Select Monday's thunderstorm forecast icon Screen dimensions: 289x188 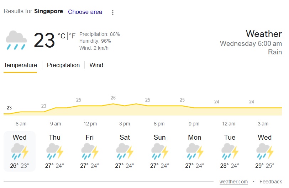(194, 151)
